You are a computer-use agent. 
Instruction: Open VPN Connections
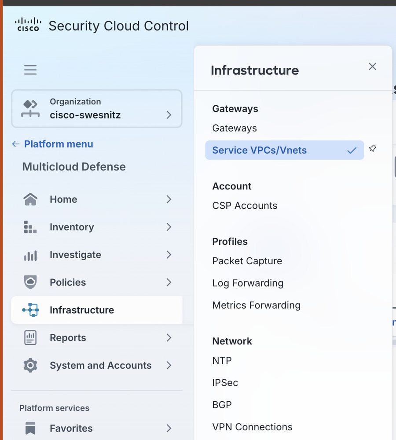(x=252, y=427)
